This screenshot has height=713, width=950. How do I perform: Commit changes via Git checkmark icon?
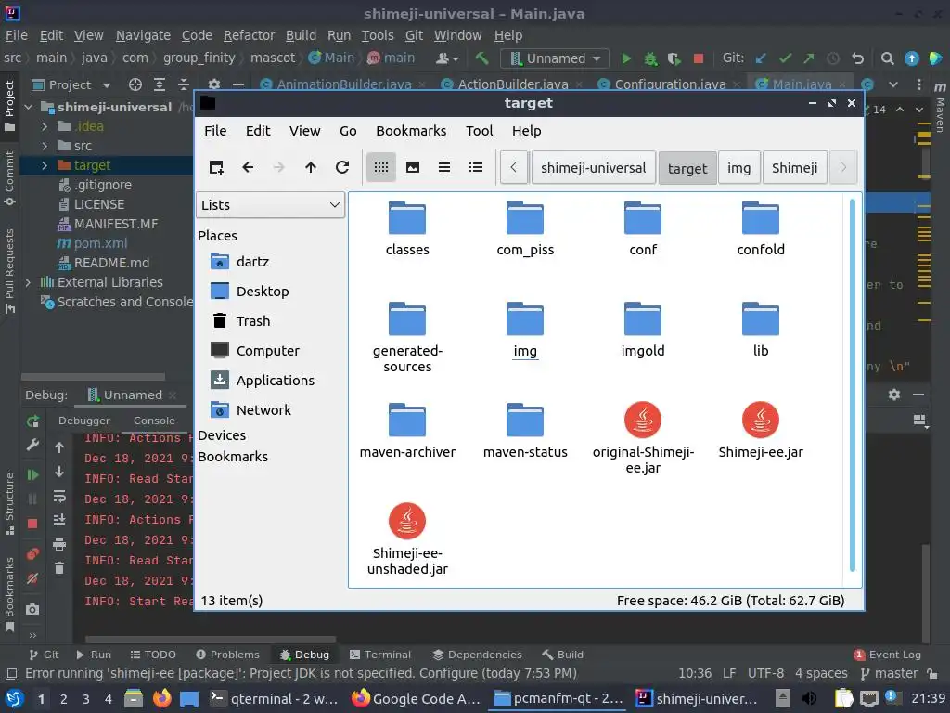pyautogui.click(x=785, y=58)
